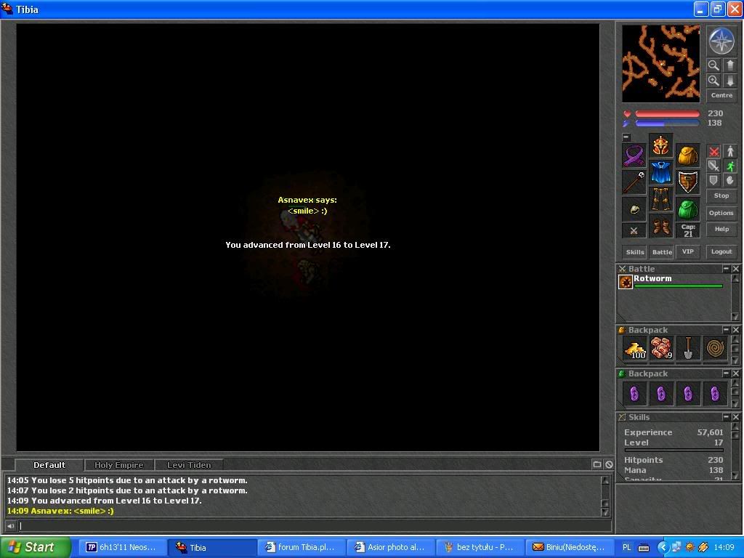This screenshot has width=744, height=558.
Task: Enable balanced fighting mode with sword-and-shield
Action: (713, 166)
